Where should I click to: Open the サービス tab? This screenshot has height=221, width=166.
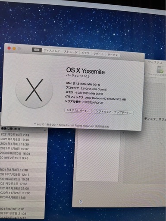pyautogui.click(x=113, y=55)
